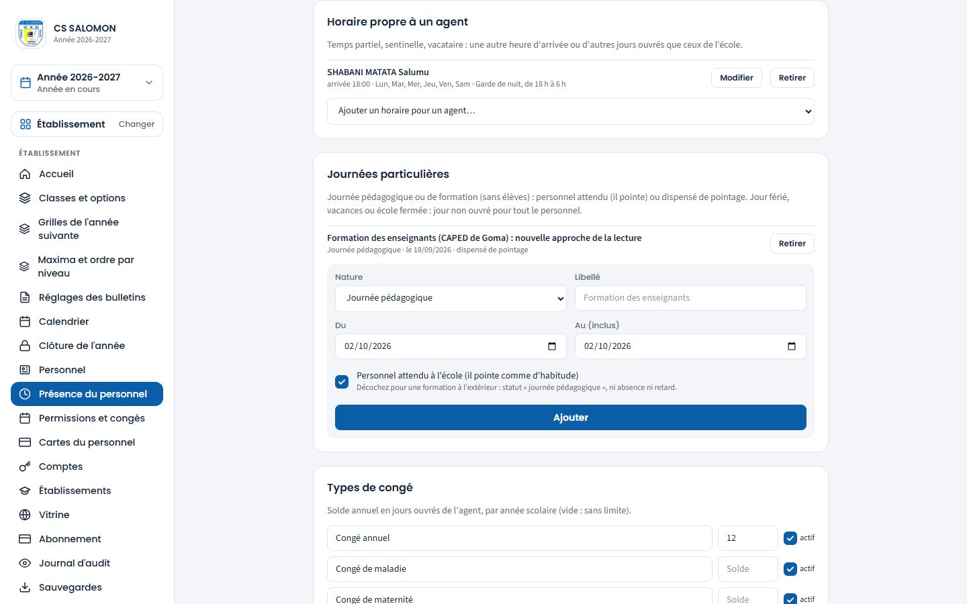This screenshot has height=604, width=967.
Task: Click the CS SALOMON school logo
Action: point(31,34)
